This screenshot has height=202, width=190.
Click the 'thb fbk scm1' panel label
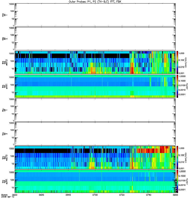point(5,86)
